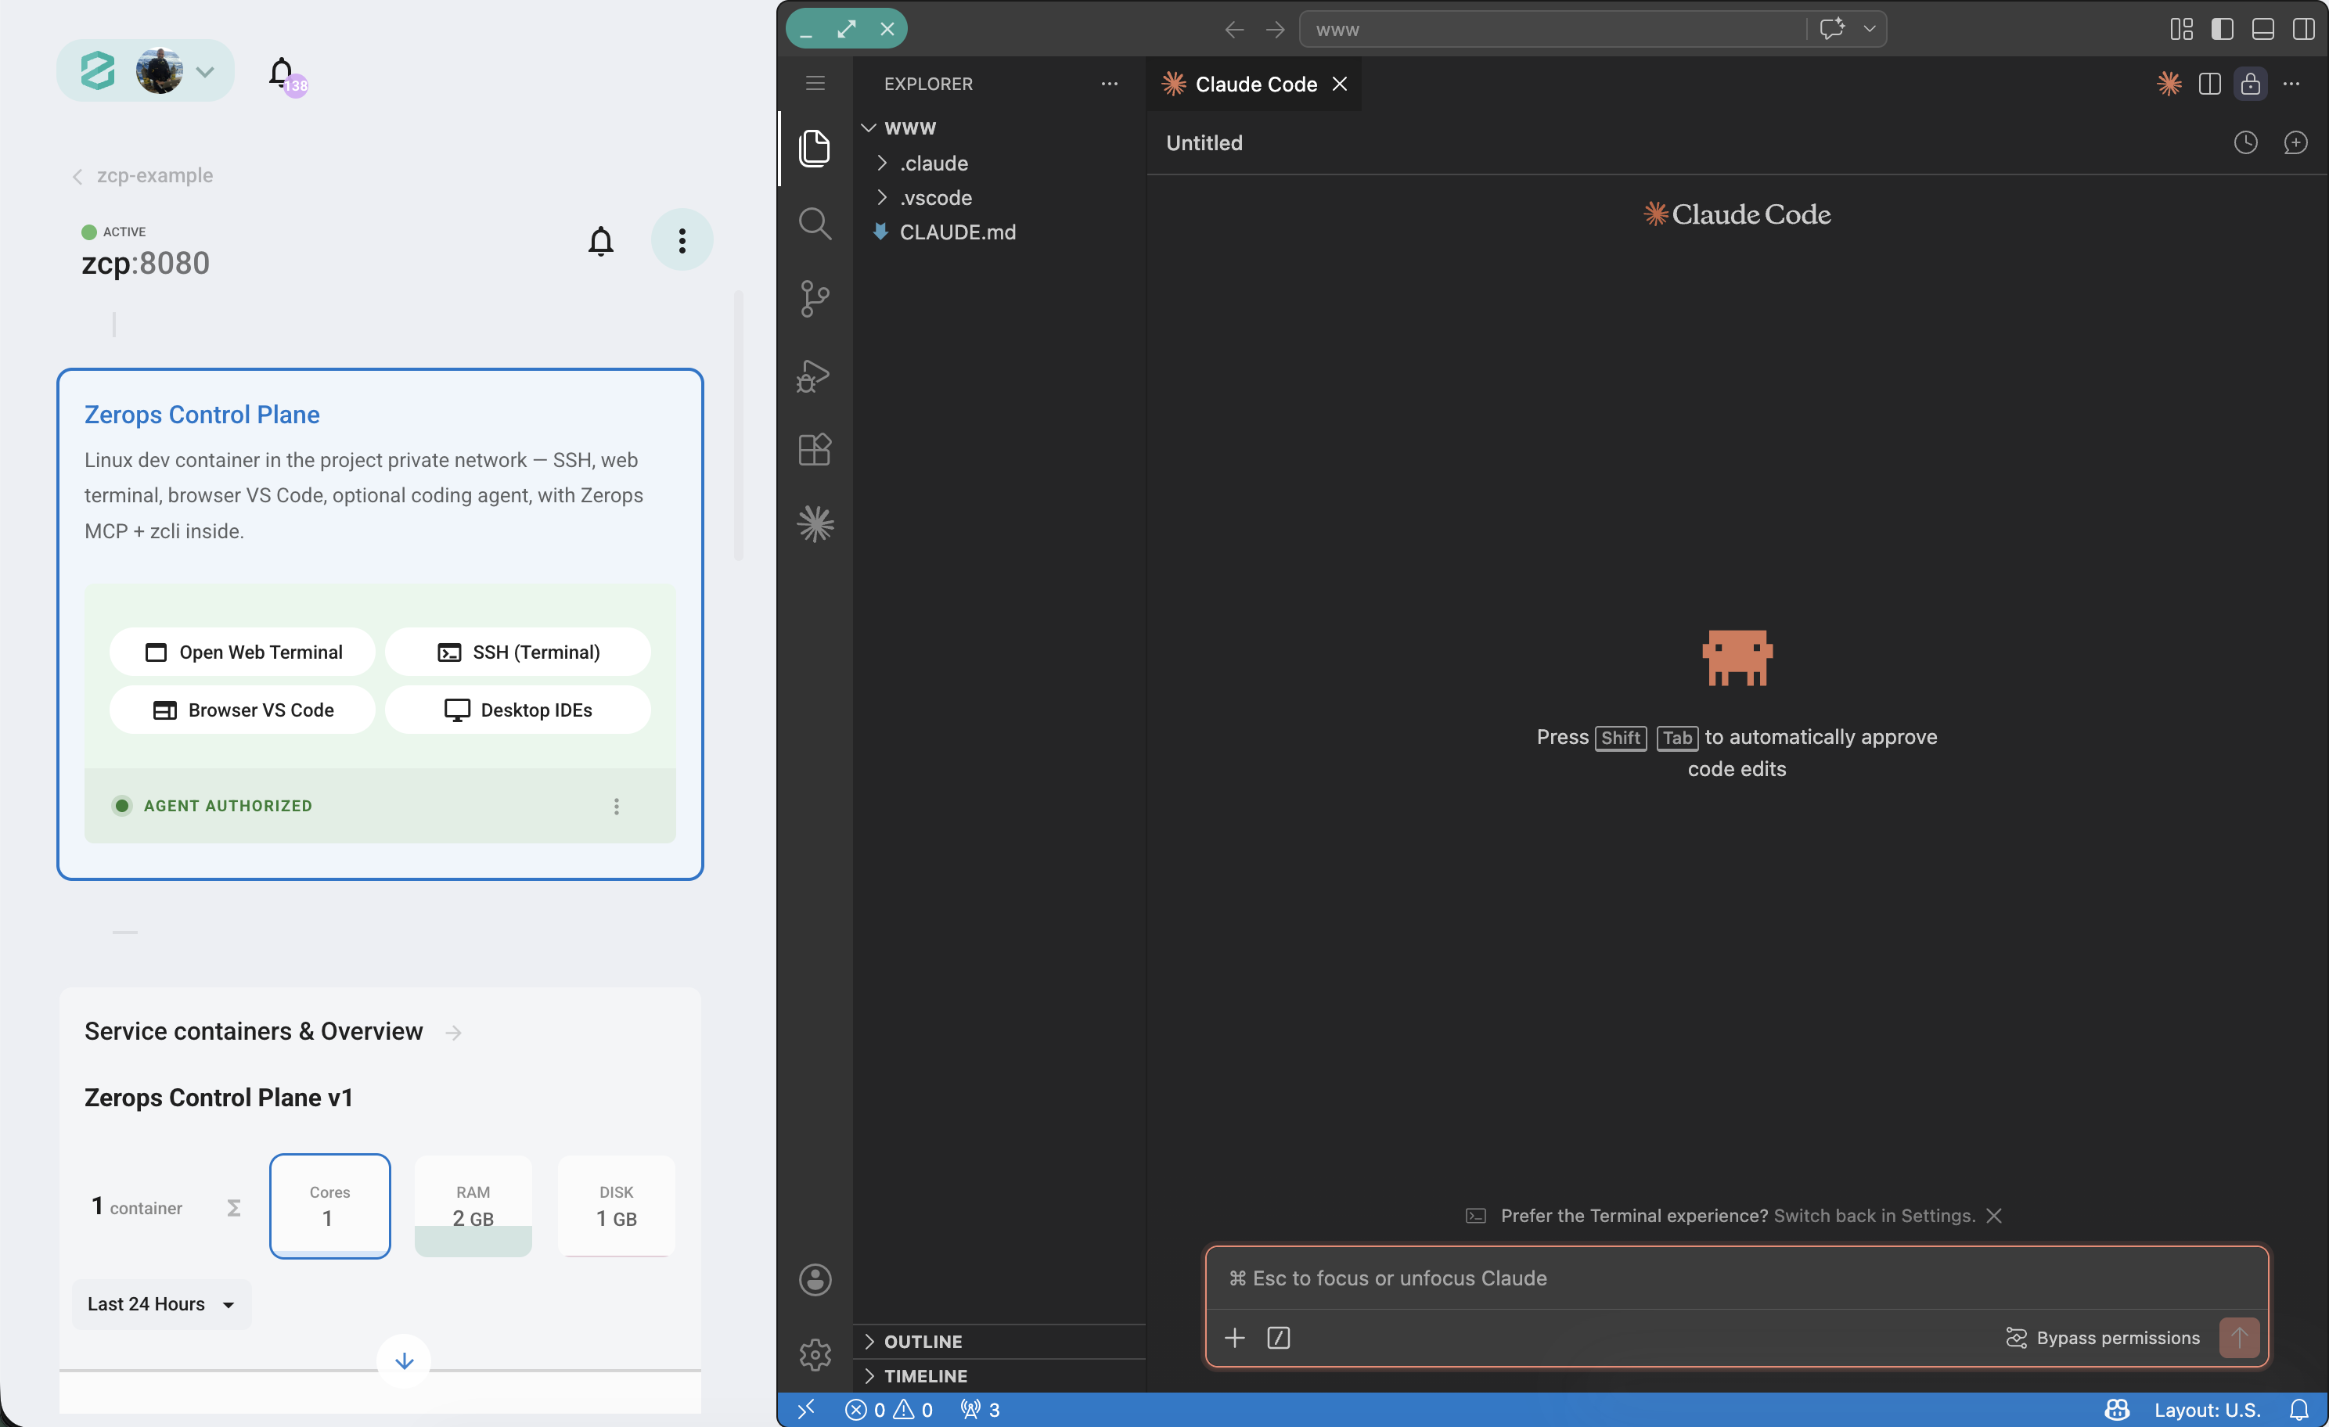Open remote window indicator in status bar
2329x1427 pixels.
(806, 1409)
